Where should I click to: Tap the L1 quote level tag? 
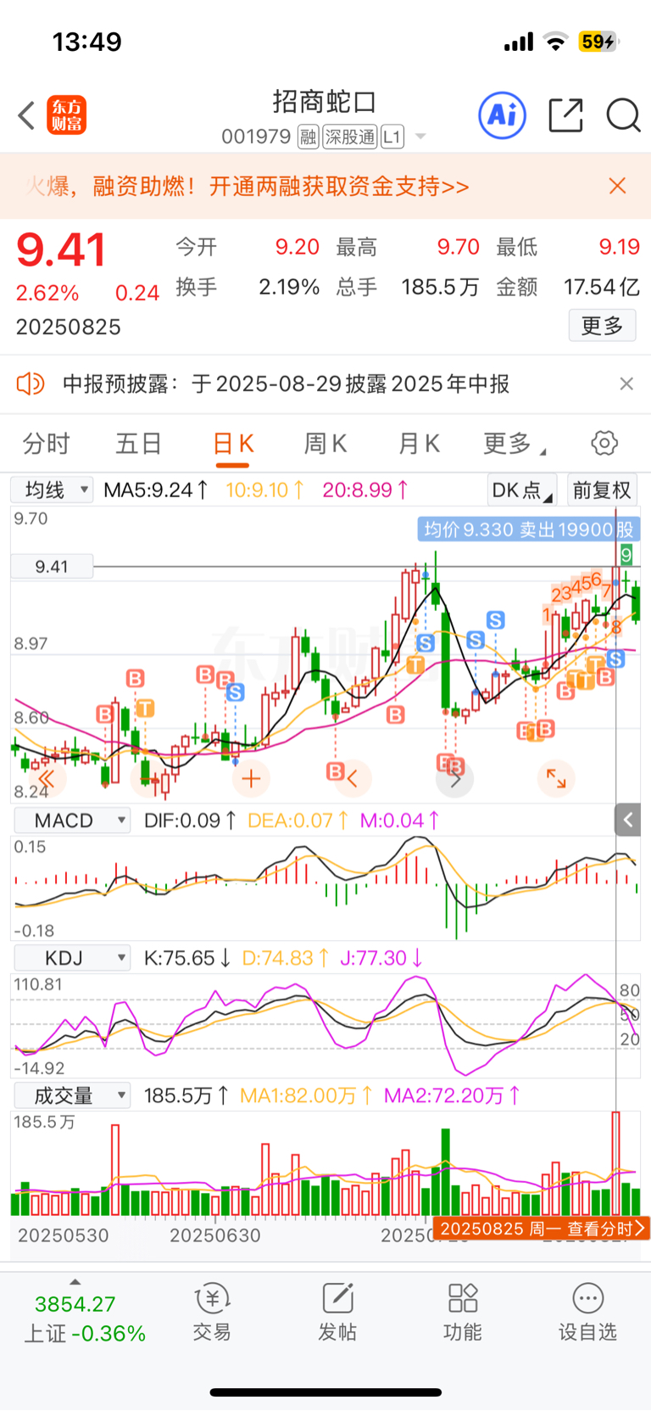392,137
